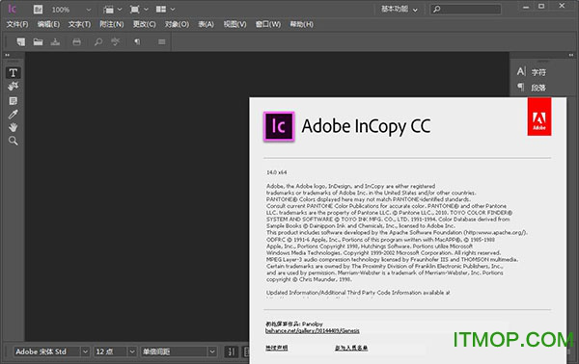Open the 窗口(W) menu
Screen dimensions: 579x364
tap(268, 24)
